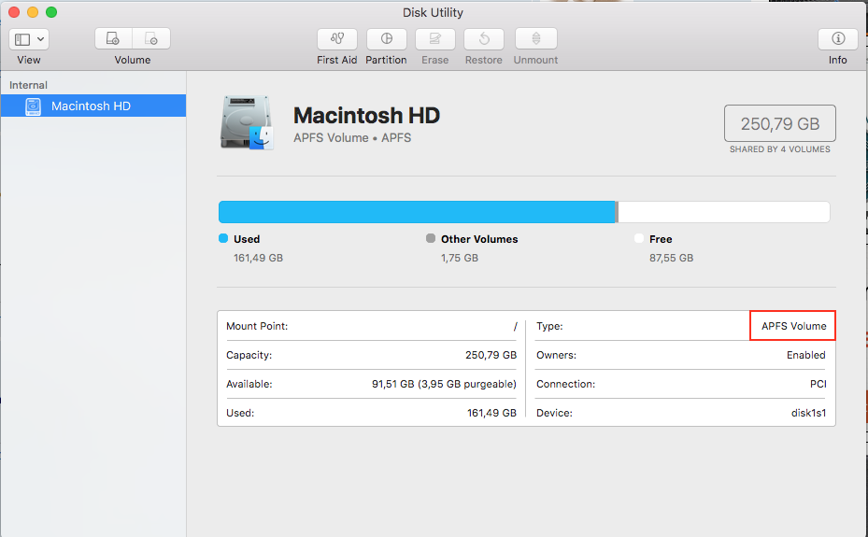Click the Free portion of storage bar
The image size is (868, 537).
[723, 212]
